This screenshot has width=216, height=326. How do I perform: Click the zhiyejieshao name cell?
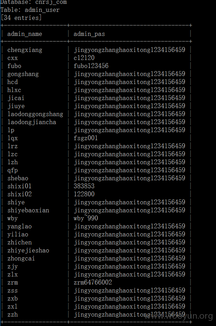tap(28, 251)
